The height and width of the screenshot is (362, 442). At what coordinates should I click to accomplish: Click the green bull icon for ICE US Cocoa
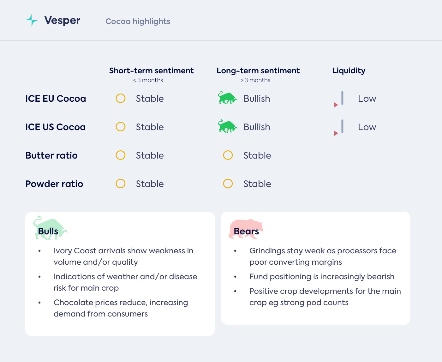tap(227, 127)
